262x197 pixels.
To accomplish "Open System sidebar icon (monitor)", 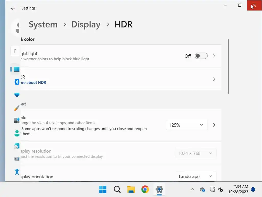I will coord(17,69).
